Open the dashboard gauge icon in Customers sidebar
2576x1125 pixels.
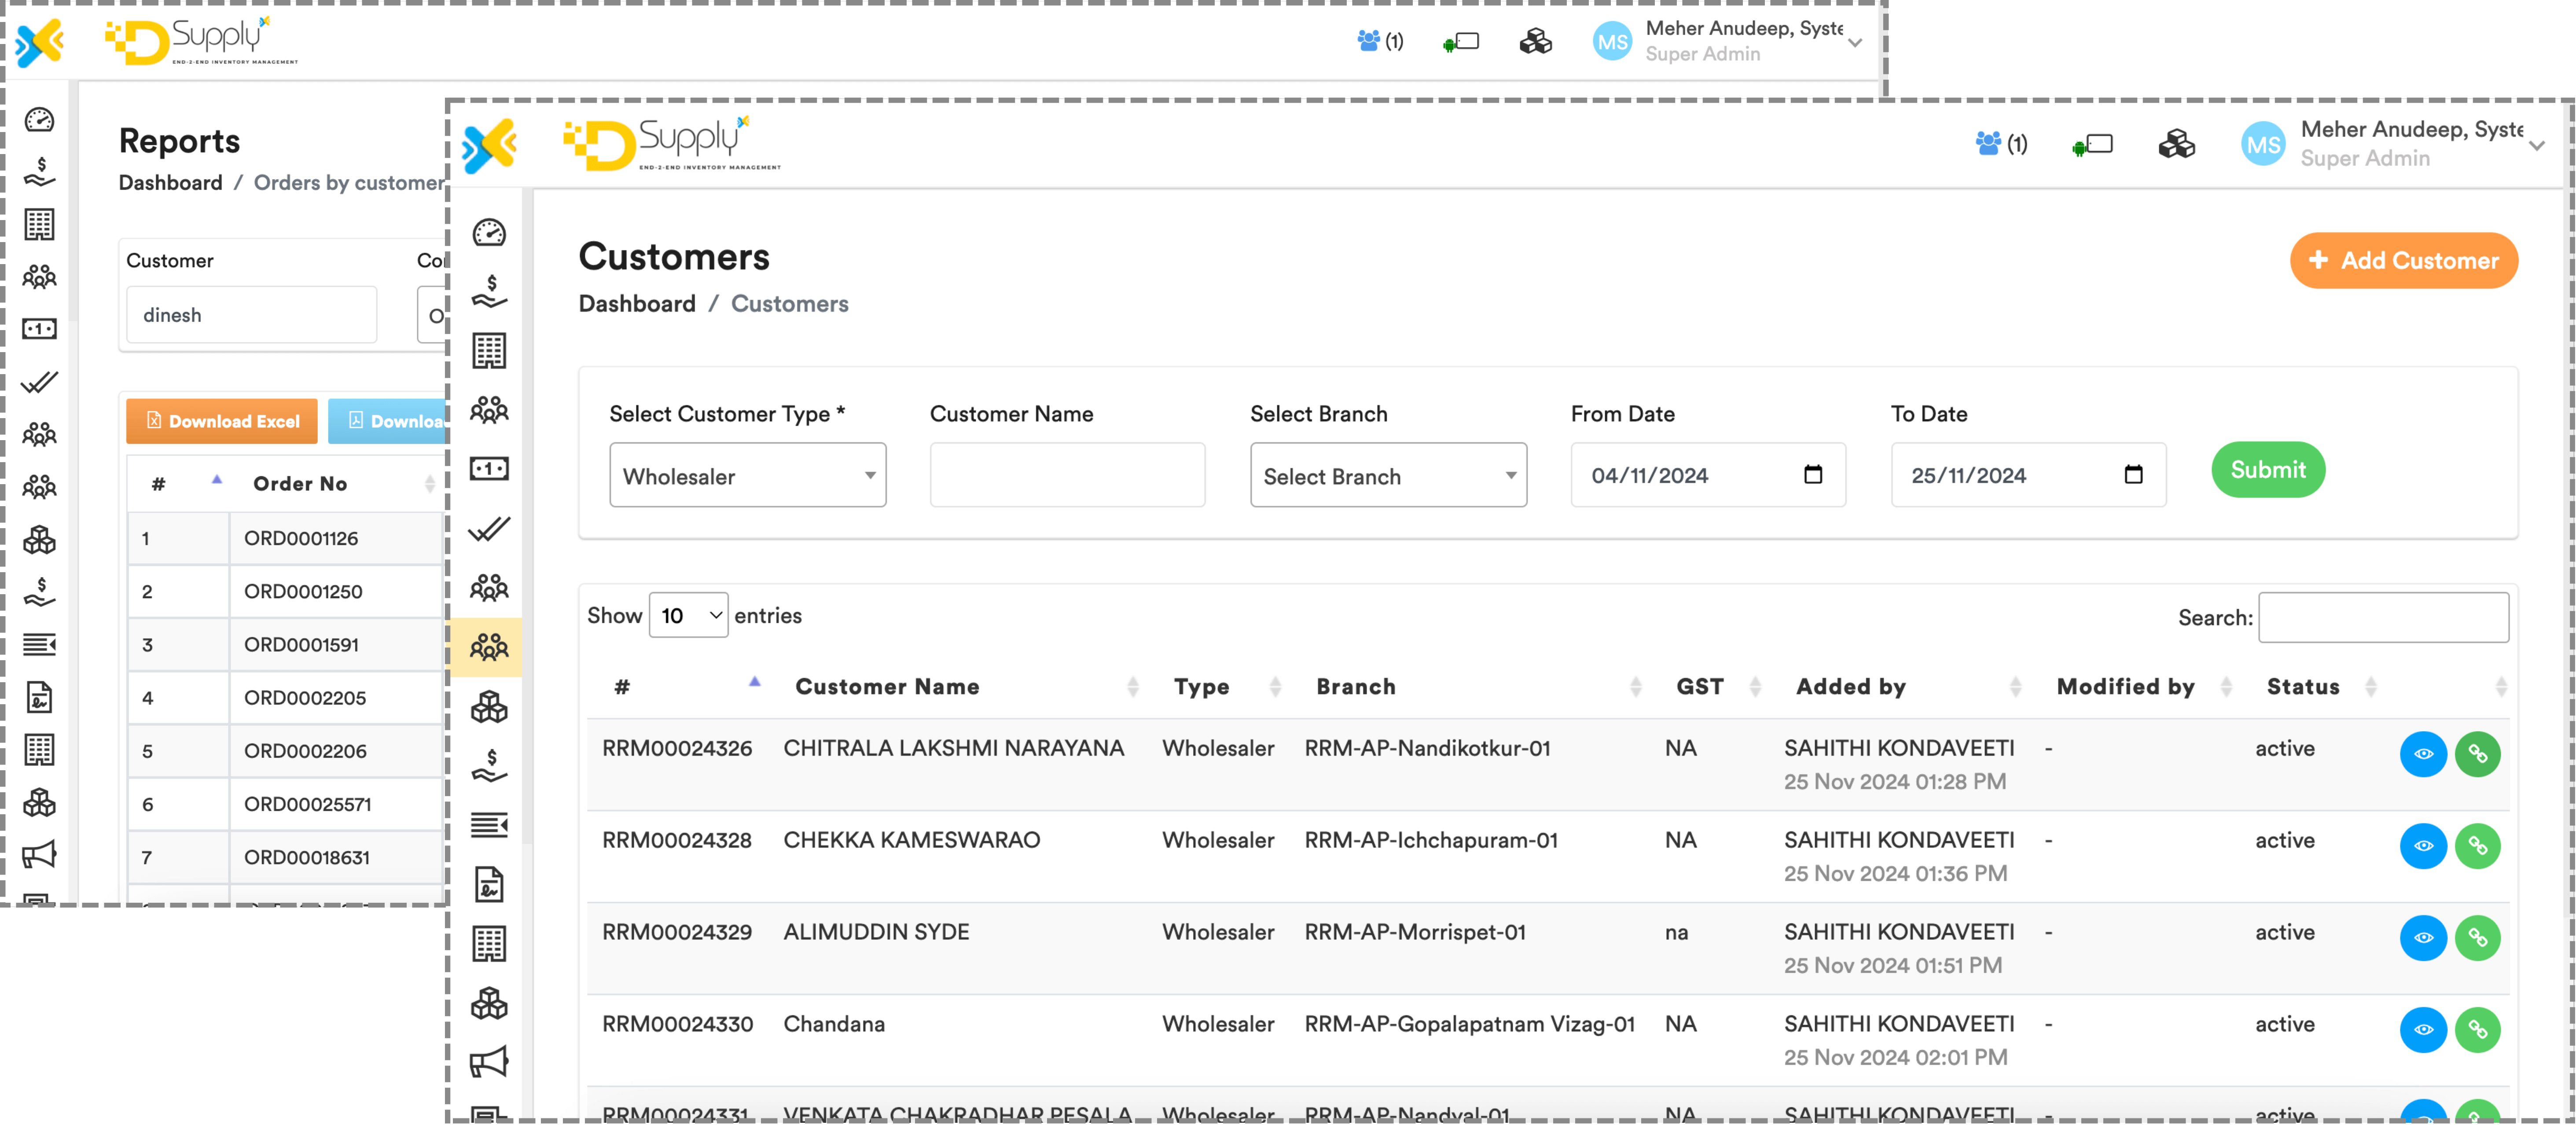[x=489, y=233]
